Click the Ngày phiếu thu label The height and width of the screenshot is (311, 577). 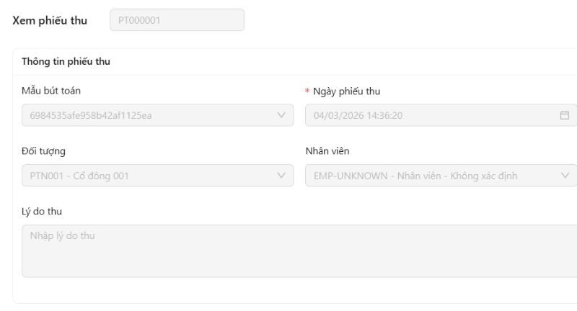[347, 91]
